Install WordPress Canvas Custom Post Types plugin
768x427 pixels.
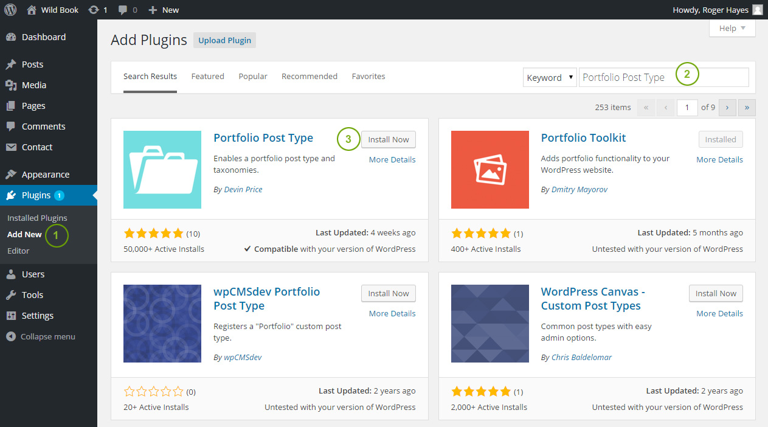point(716,293)
